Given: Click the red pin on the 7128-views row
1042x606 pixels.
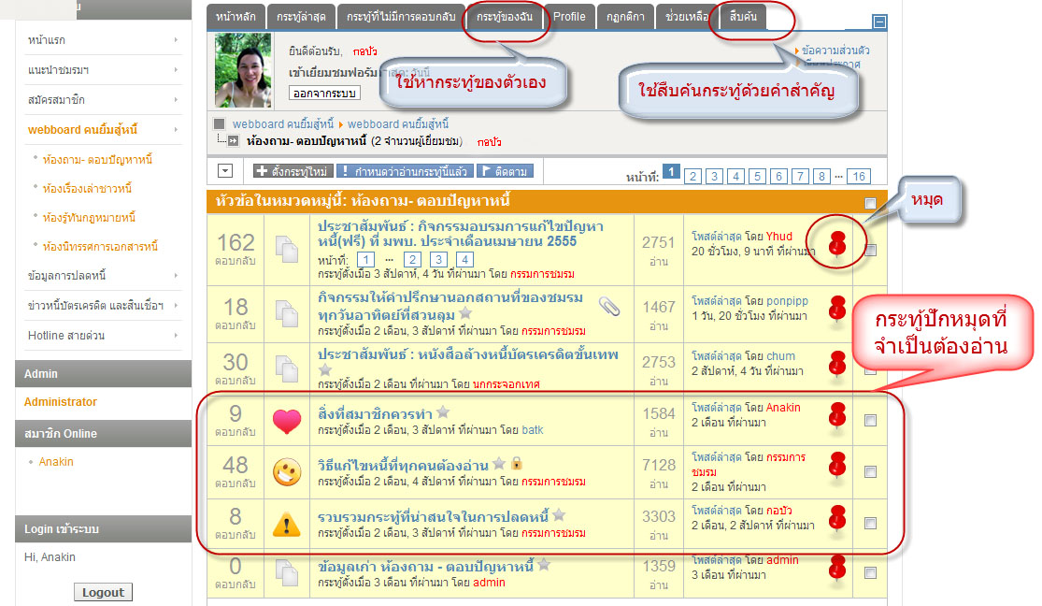Looking at the screenshot, I should point(837,466).
